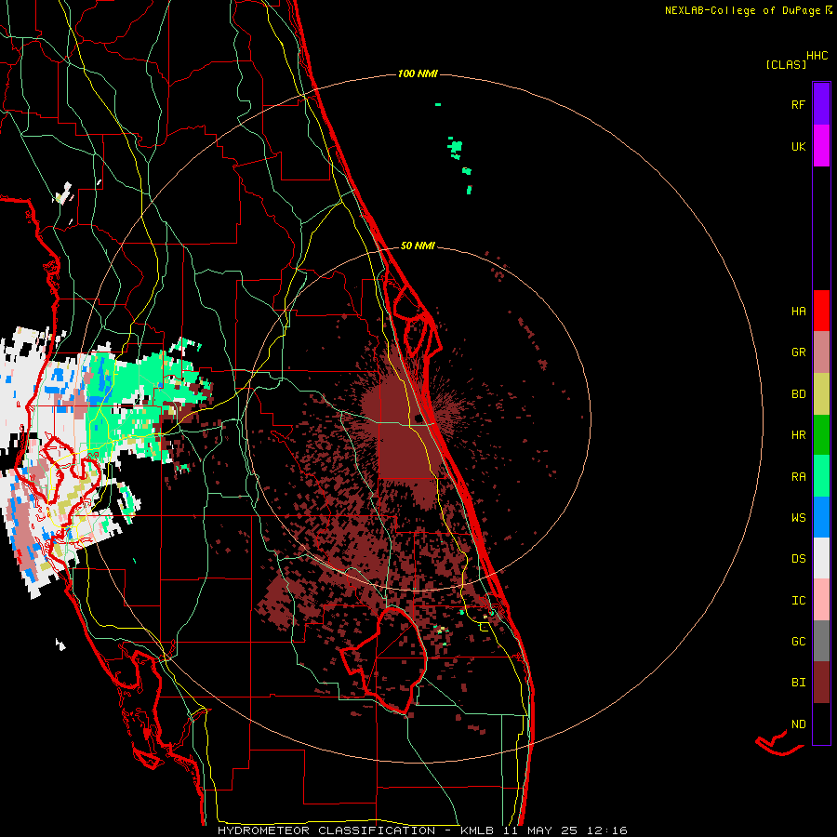Image resolution: width=837 pixels, height=837 pixels.
Task: Click the GC legend label
Action: pos(798,642)
